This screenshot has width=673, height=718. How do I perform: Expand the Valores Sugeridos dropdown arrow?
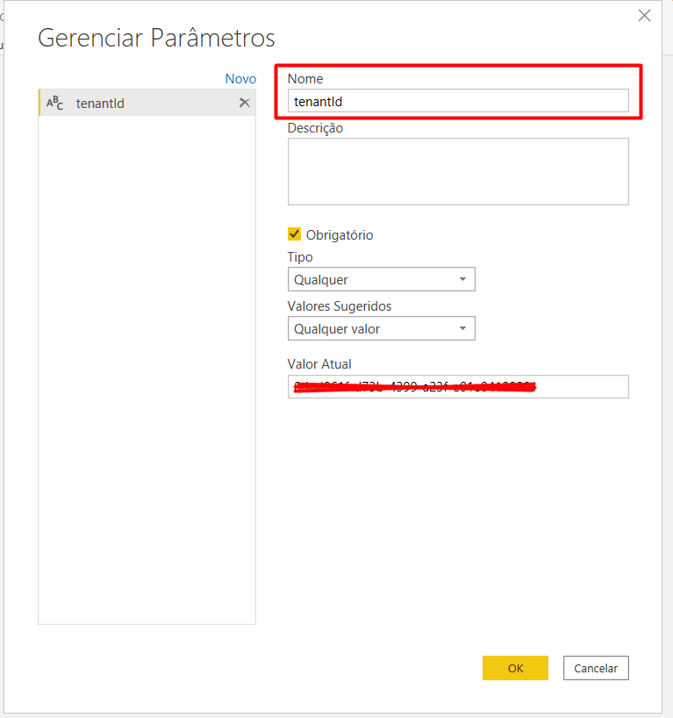[x=462, y=329]
